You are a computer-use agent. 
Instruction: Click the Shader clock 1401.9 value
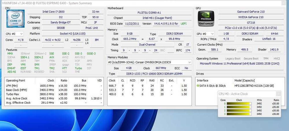click(x=275, y=50)
